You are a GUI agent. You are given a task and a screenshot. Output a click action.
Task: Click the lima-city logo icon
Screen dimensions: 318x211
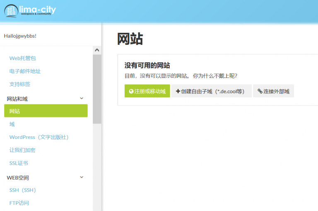coord(12,11)
